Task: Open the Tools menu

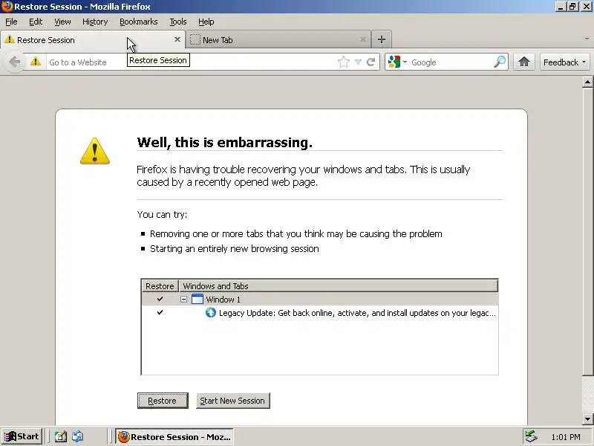Action: click(x=178, y=22)
